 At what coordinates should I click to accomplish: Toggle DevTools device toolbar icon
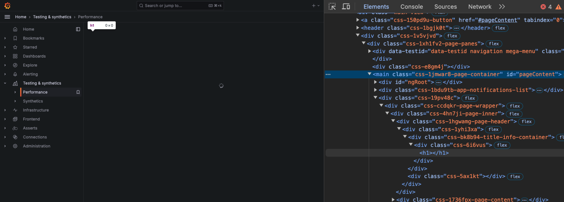pyautogui.click(x=346, y=6)
